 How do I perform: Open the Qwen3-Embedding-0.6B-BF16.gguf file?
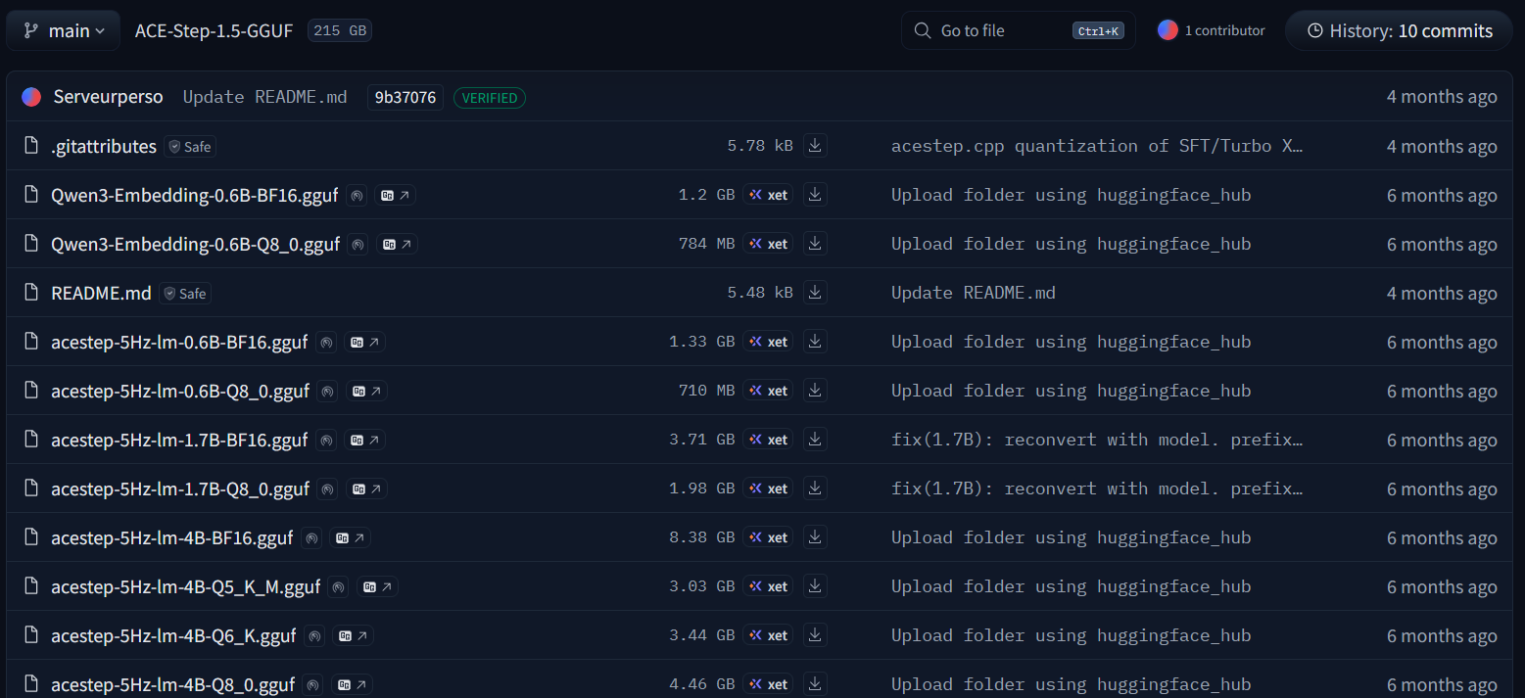[x=194, y=195]
